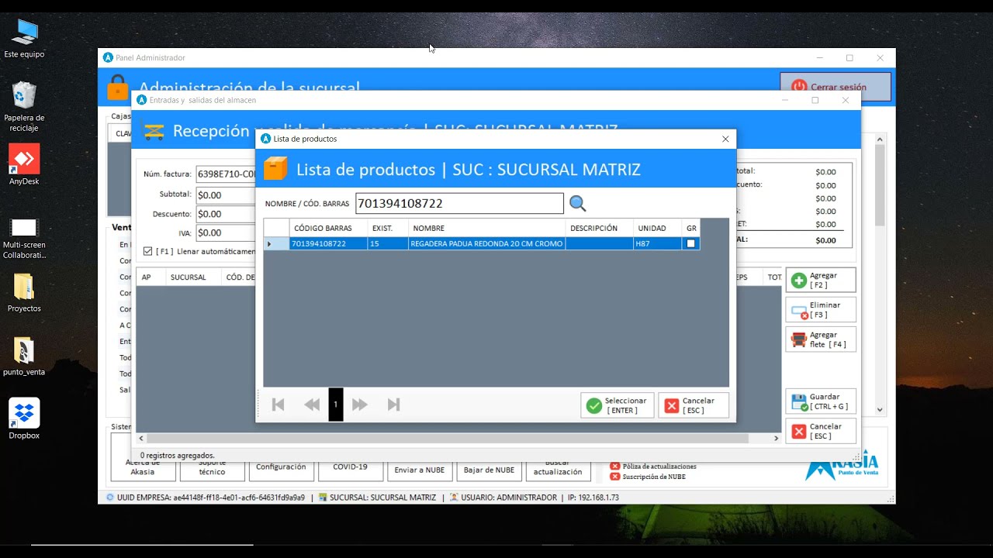The width and height of the screenshot is (993, 558).
Task: Click the DESCRIPCIÓN column header
Action: pyautogui.click(x=599, y=228)
